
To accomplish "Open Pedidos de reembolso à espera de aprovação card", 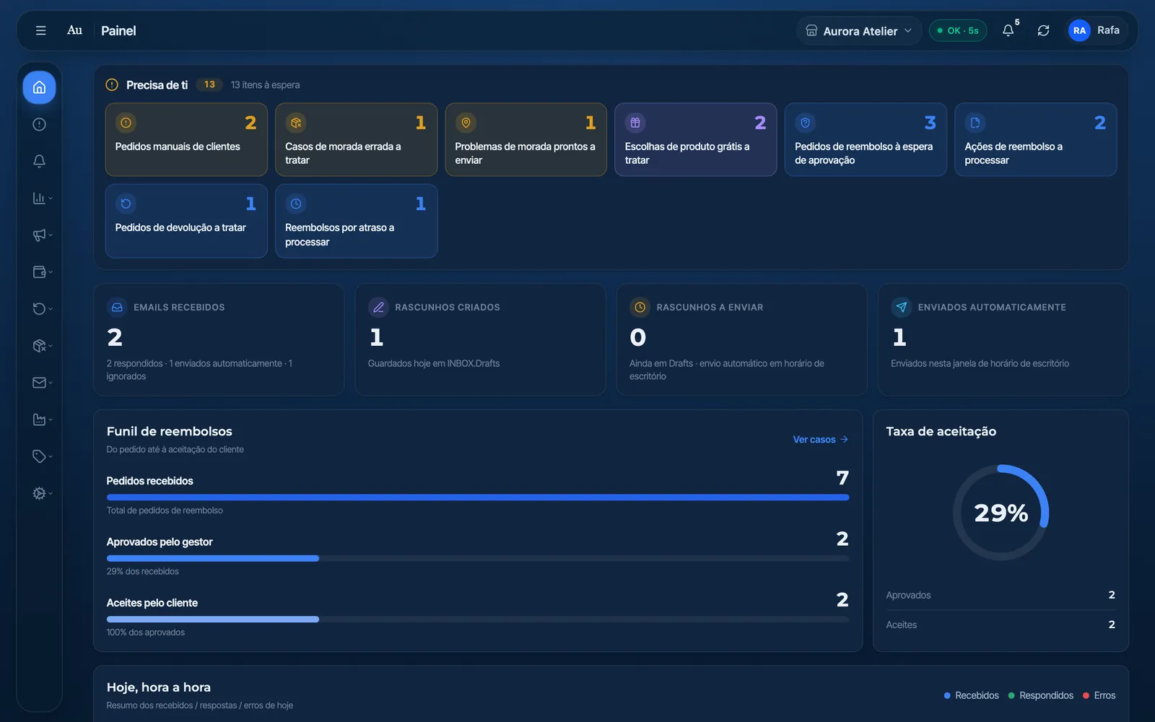I will coord(866,139).
